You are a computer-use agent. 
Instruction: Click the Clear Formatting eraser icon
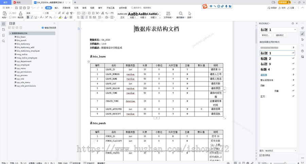coord(67,13)
